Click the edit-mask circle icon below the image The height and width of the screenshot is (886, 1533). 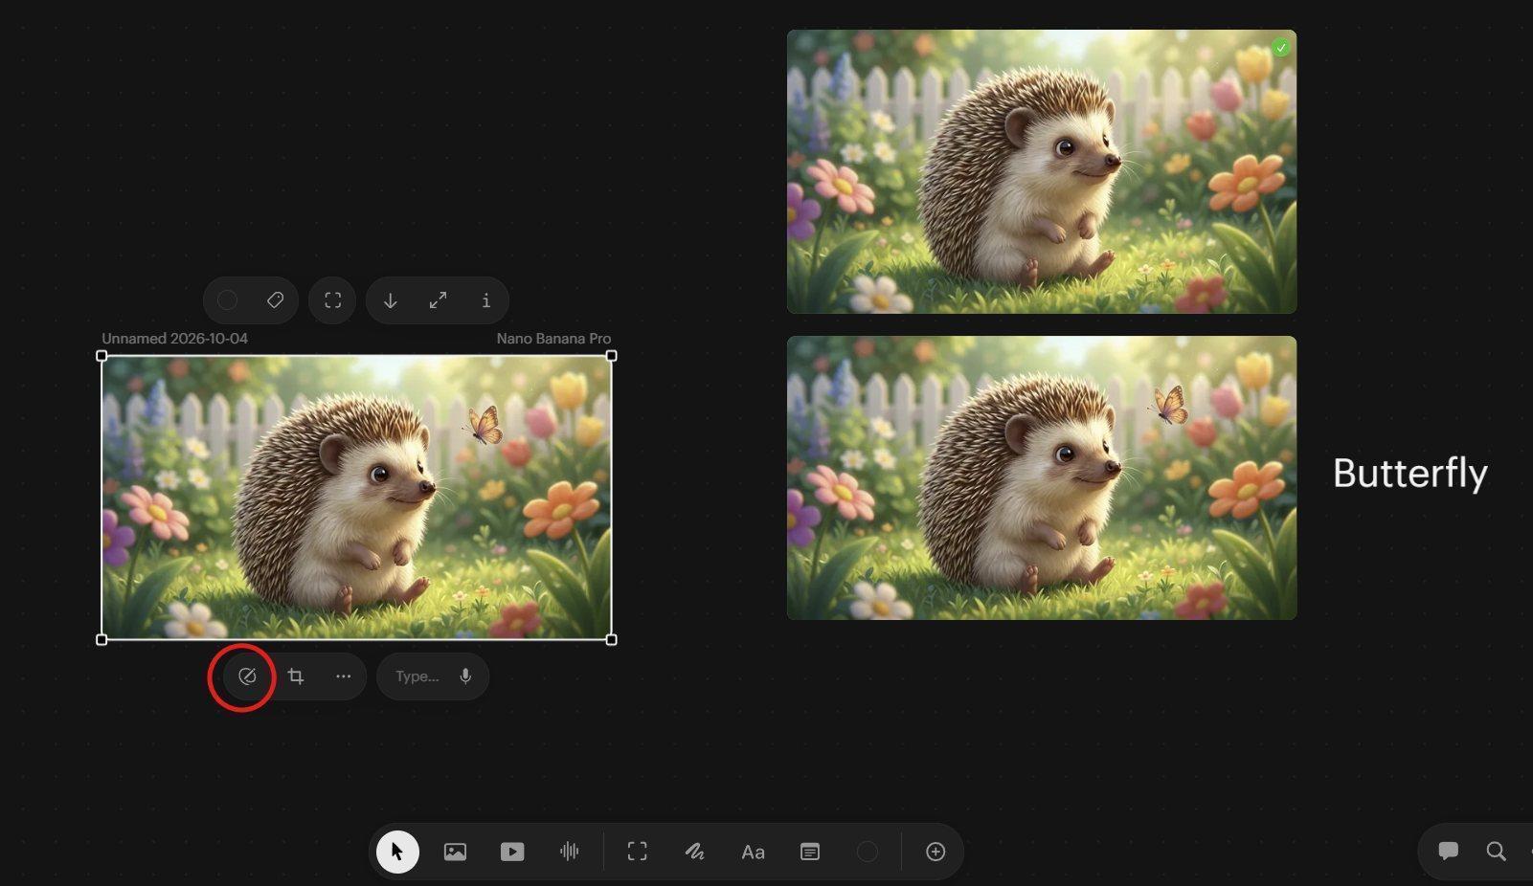tap(247, 676)
